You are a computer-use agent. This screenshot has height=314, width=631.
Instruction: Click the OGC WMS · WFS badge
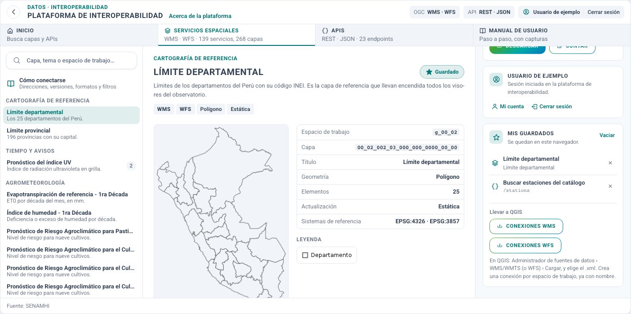[x=435, y=12]
